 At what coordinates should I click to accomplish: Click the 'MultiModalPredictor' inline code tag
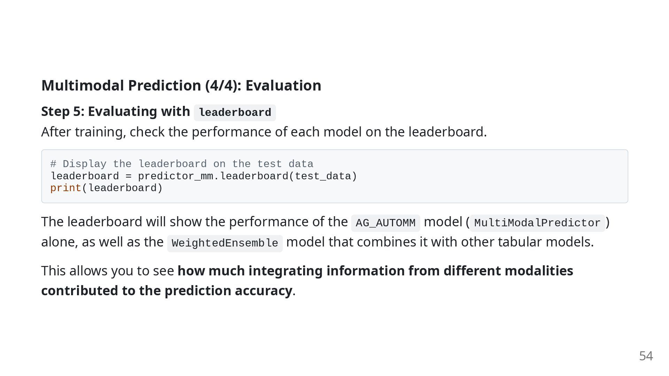[537, 223]
